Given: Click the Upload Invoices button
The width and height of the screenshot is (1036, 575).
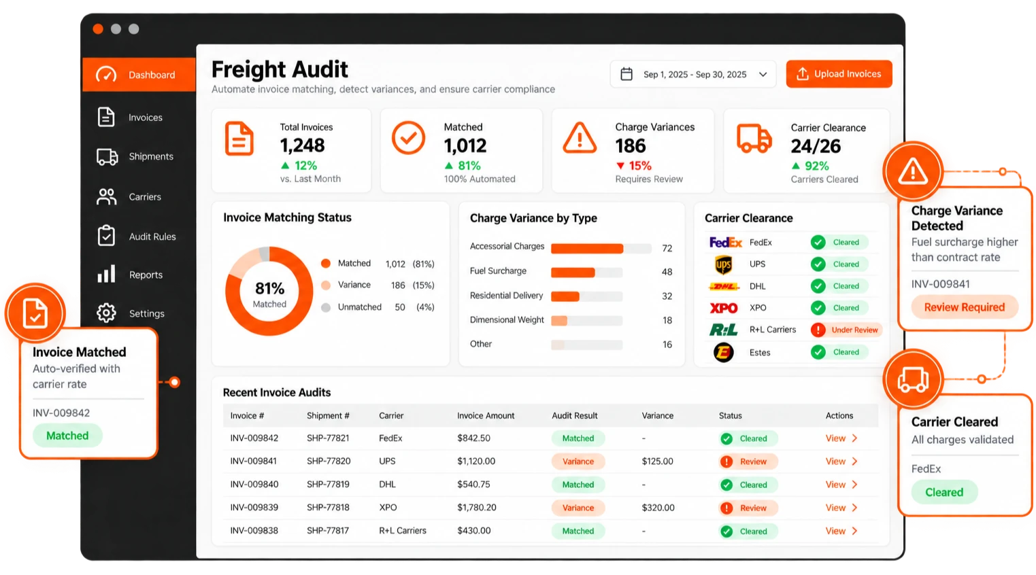Looking at the screenshot, I should pyautogui.click(x=839, y=74).
